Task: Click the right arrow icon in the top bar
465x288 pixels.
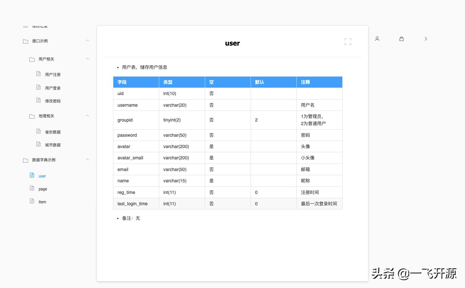Action: point(426,39)
